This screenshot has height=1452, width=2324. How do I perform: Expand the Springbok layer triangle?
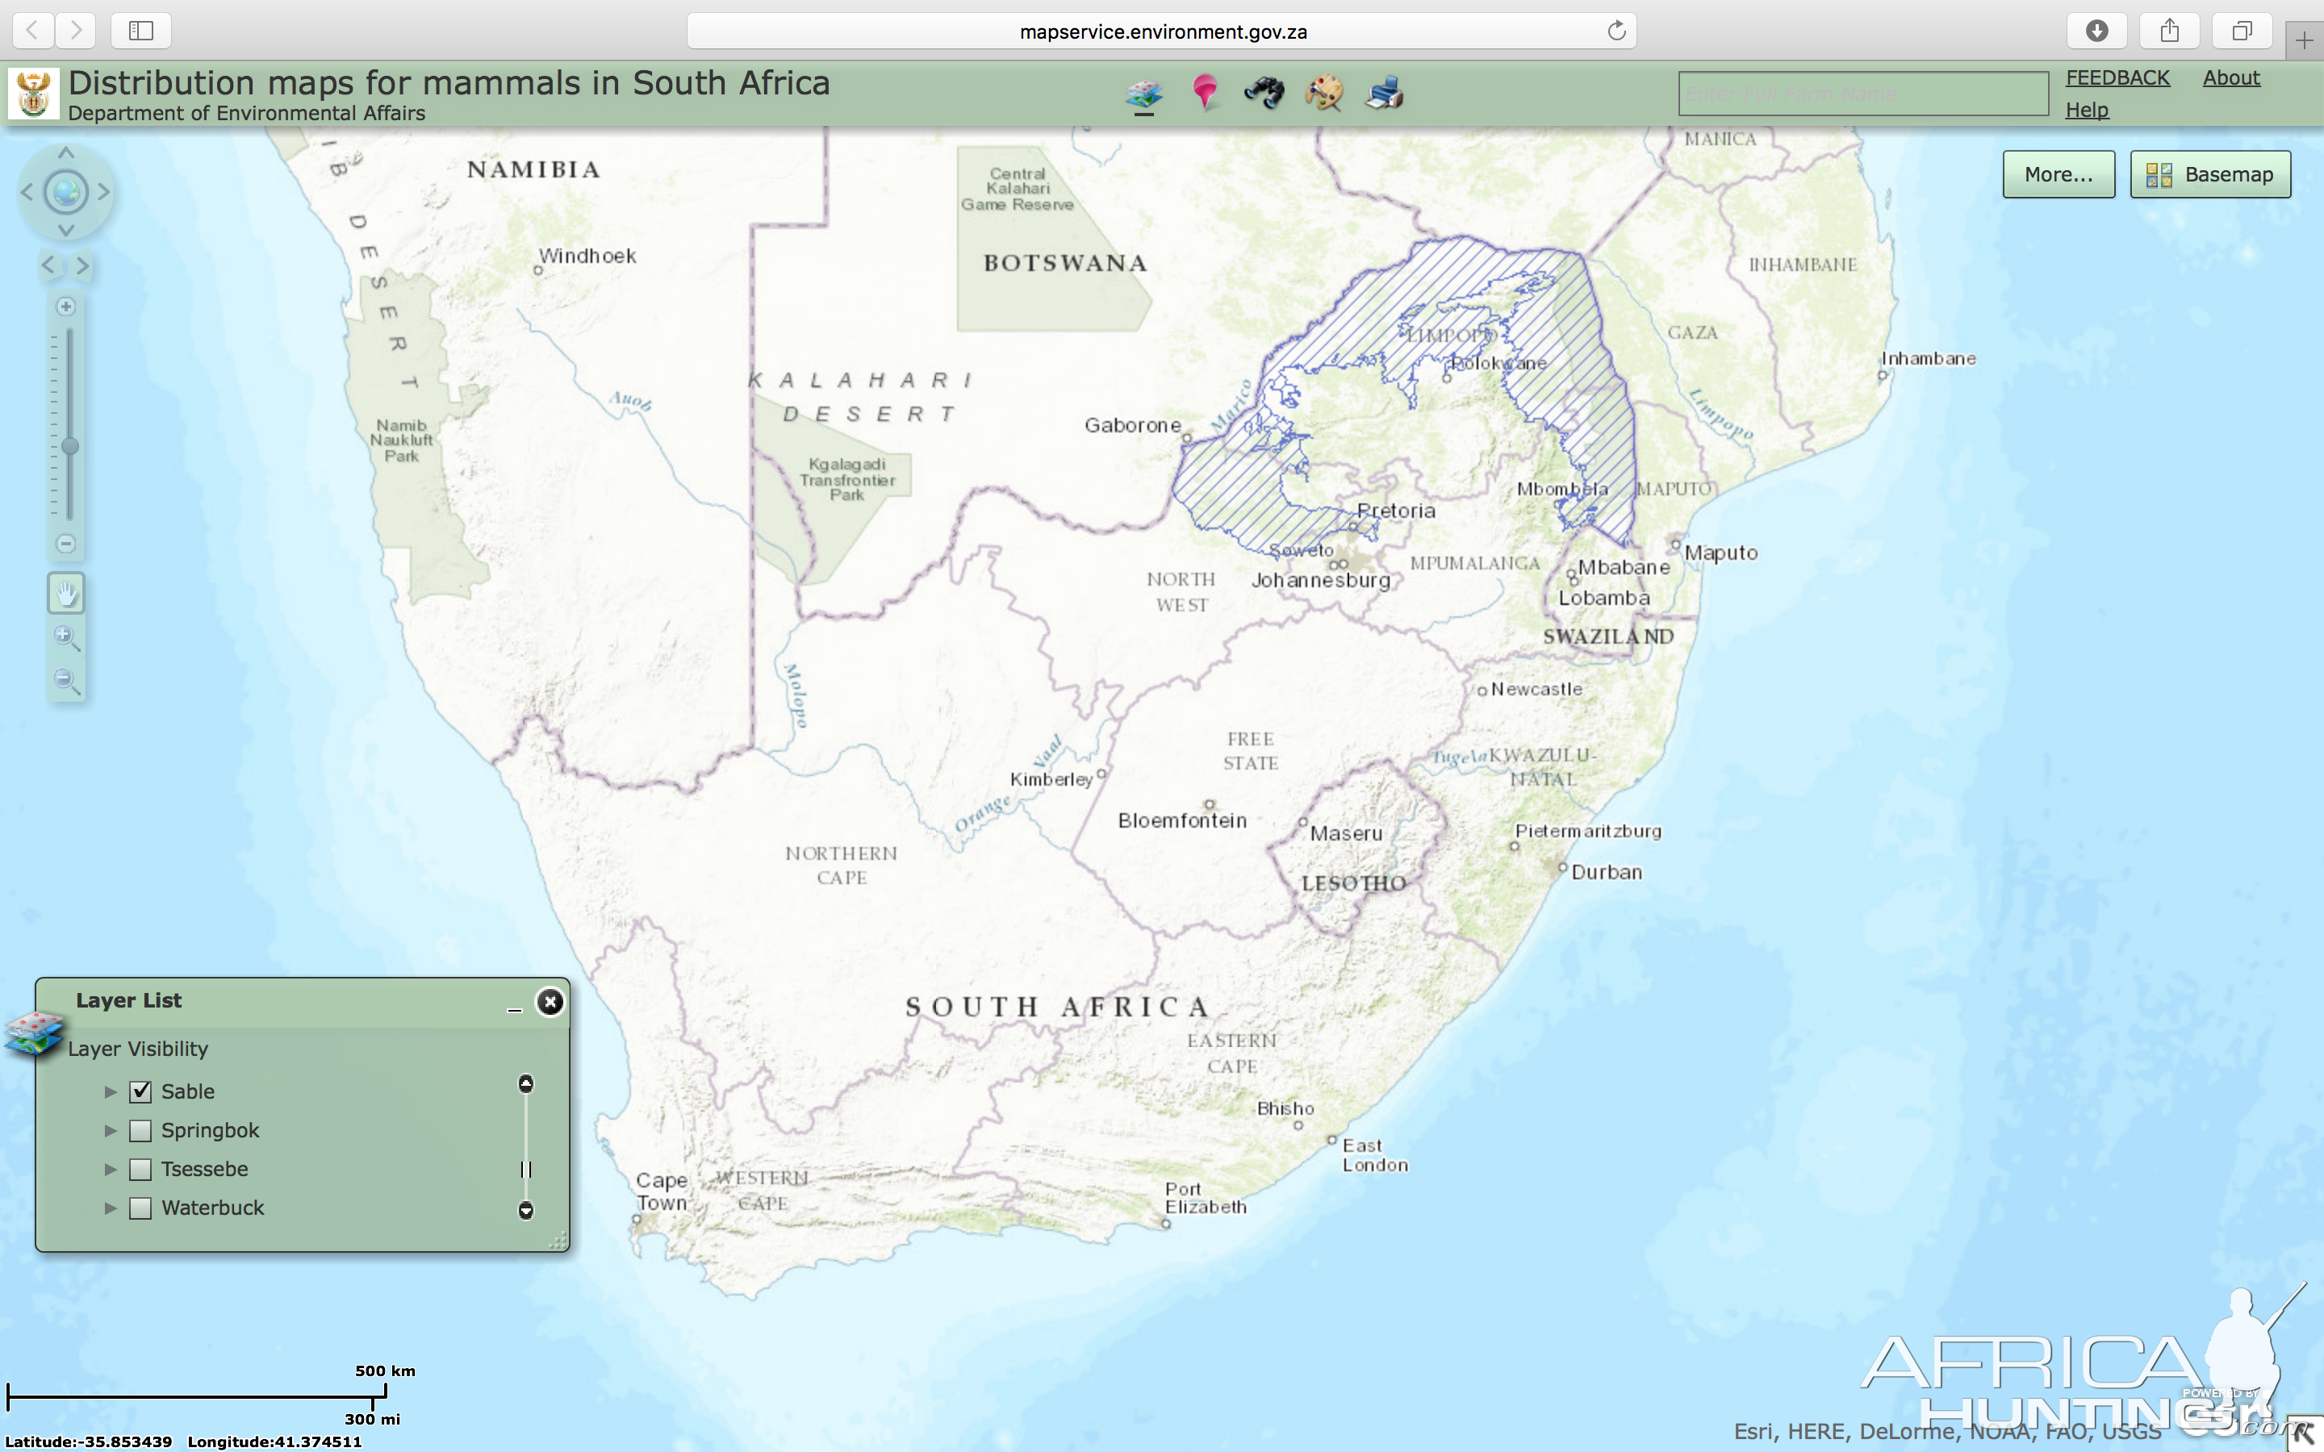point(111,1130)
